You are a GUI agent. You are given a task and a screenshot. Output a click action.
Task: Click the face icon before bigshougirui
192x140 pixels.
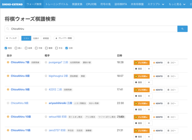46,76
